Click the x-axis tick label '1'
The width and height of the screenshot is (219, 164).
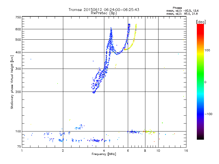click(22, 151)
